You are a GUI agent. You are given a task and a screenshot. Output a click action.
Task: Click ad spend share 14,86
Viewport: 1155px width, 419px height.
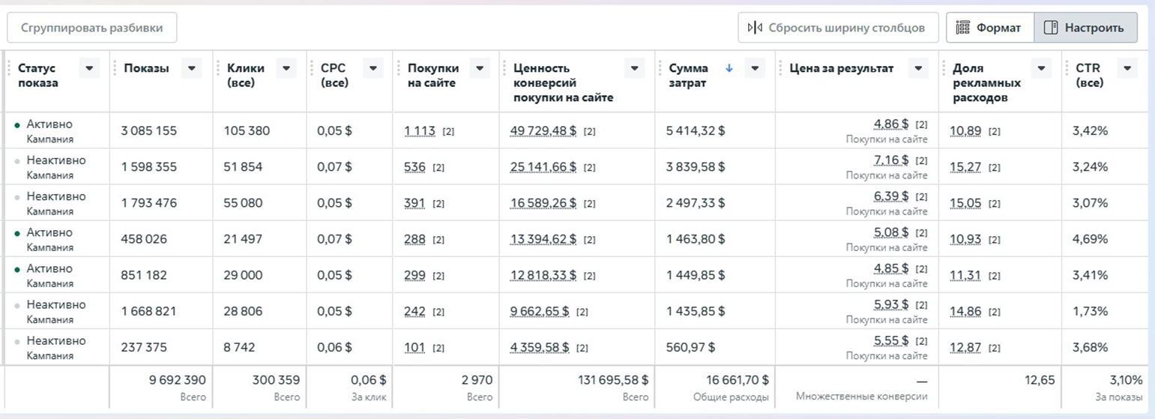966,311
